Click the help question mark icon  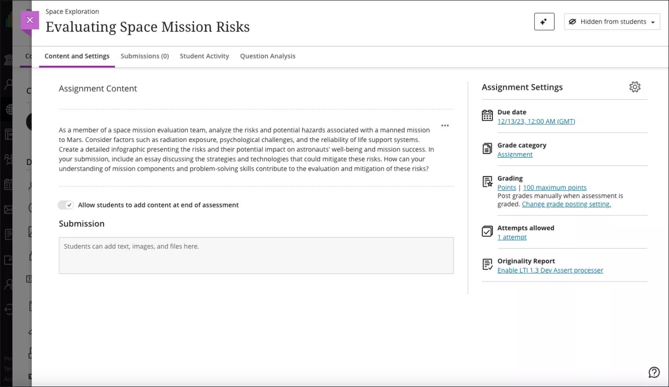654,372
